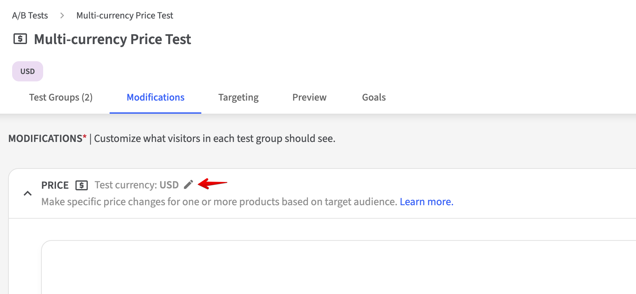
Task: Go to the Goals tab
Action: (x=374, y=97)
